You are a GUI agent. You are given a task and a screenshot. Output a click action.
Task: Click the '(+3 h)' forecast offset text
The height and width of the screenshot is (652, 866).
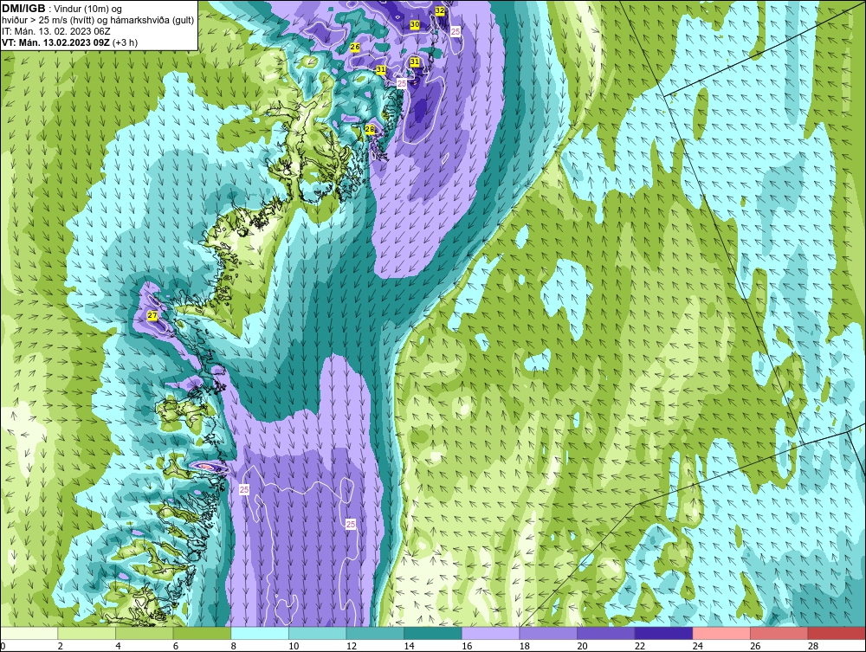click(125, 42)
